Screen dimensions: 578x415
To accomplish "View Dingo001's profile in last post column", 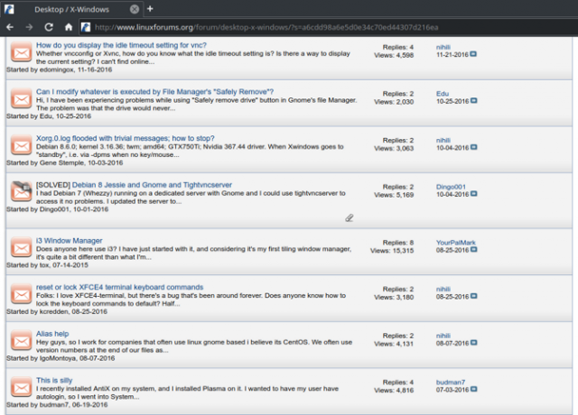I will click(451, 187).
